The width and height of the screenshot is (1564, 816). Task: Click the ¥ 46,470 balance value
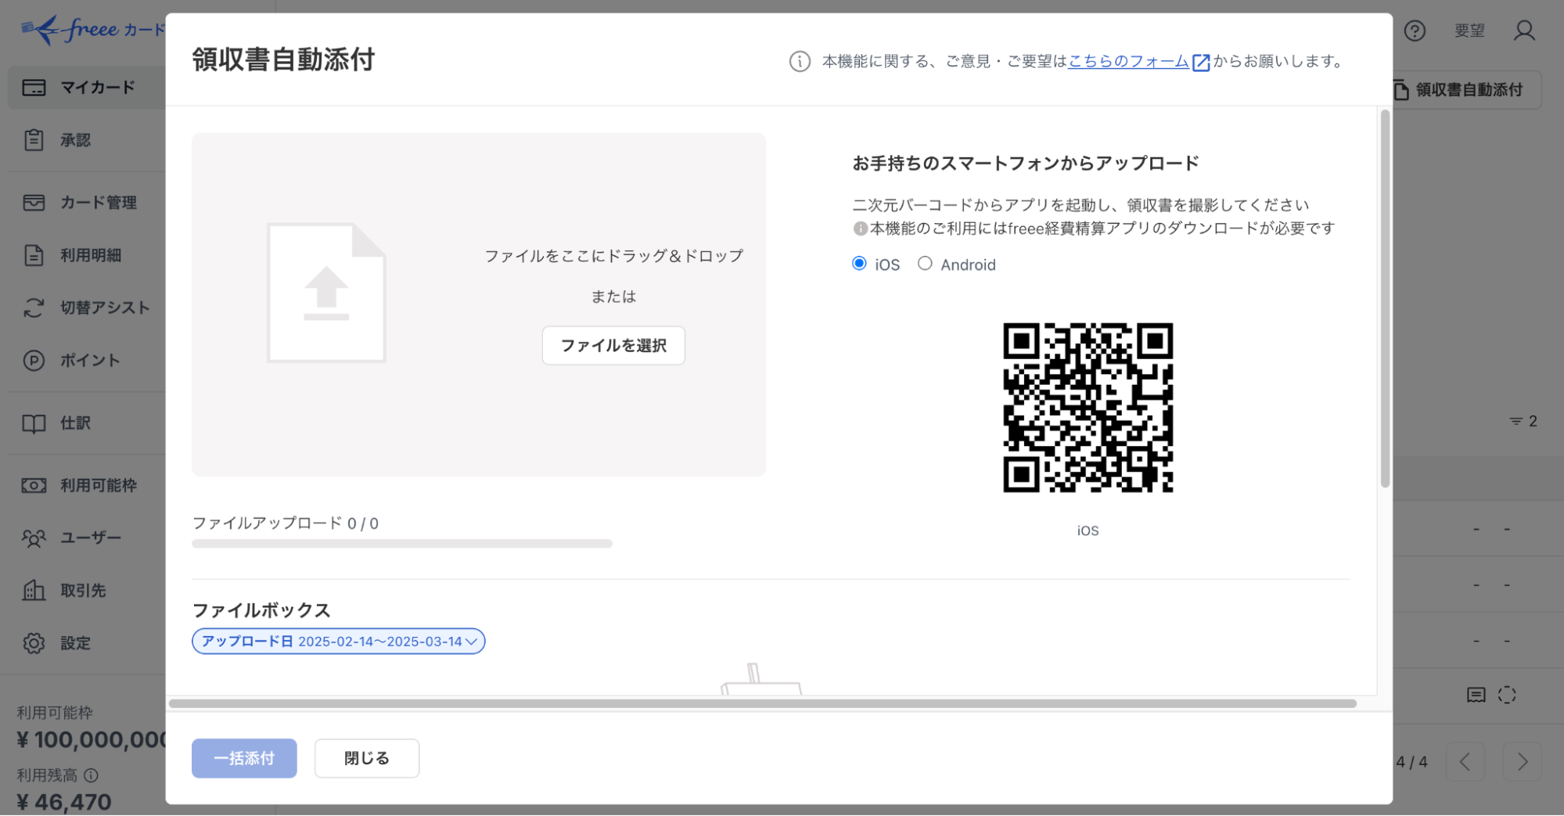click(64, 803)
